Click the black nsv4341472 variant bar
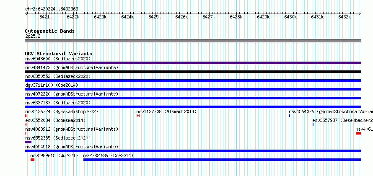Viewport: 373px width, 176px height. pos(193,72)
